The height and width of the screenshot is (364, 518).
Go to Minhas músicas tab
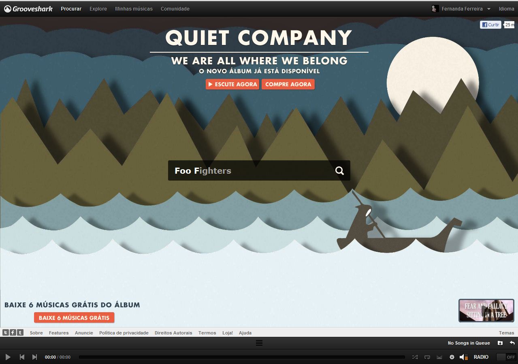point(134,9)
